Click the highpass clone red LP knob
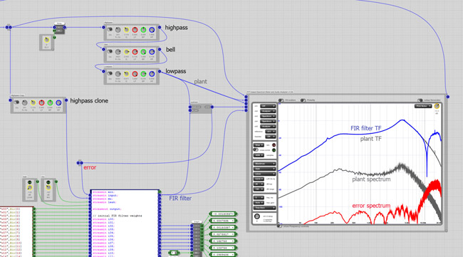 [41, 103]
